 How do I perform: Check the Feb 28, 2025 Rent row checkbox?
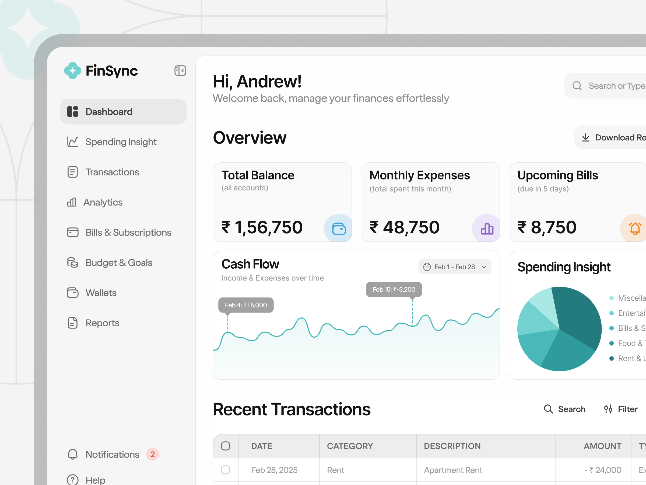pos(226,470)
